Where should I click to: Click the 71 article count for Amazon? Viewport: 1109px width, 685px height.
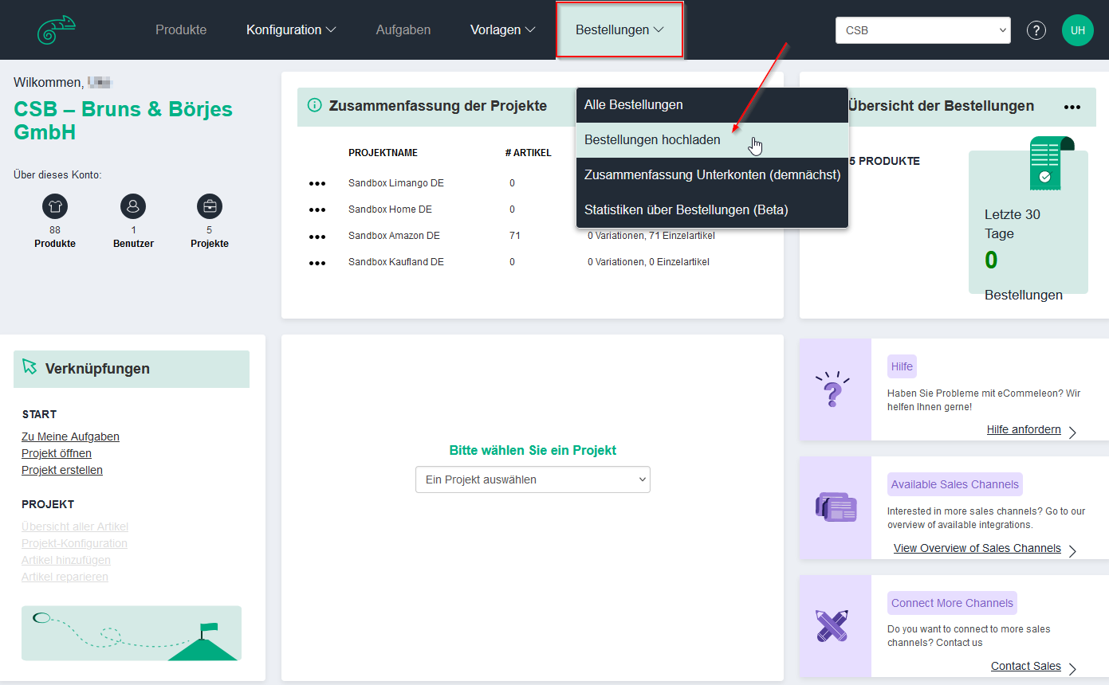[514, 236]
